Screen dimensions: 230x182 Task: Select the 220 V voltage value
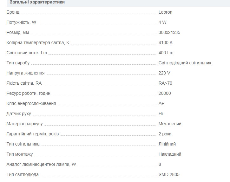click(164, 73)
